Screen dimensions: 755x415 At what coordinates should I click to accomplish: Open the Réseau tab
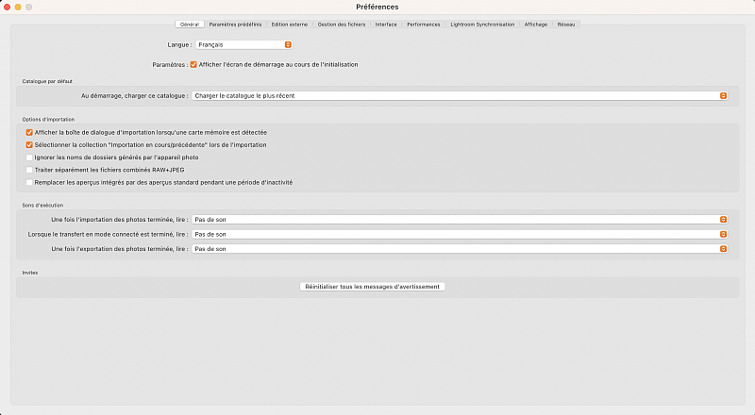tap(566, 25)
